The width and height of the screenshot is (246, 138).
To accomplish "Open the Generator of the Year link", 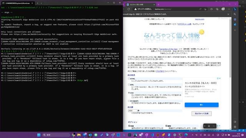I will [x=169, y=49].
